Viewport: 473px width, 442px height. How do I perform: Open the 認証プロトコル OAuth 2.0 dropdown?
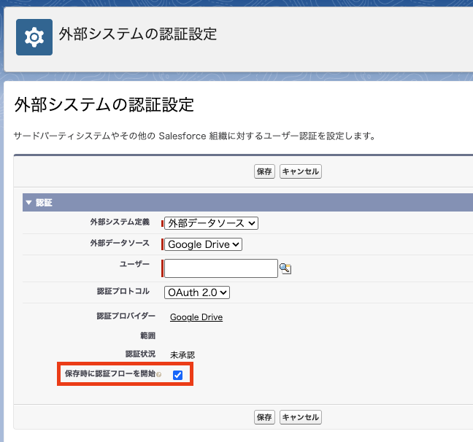[x=197, y=292]
